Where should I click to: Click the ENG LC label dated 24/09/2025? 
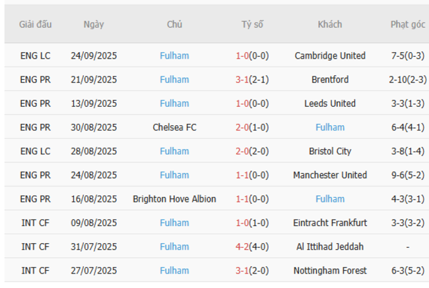[36, 56]
